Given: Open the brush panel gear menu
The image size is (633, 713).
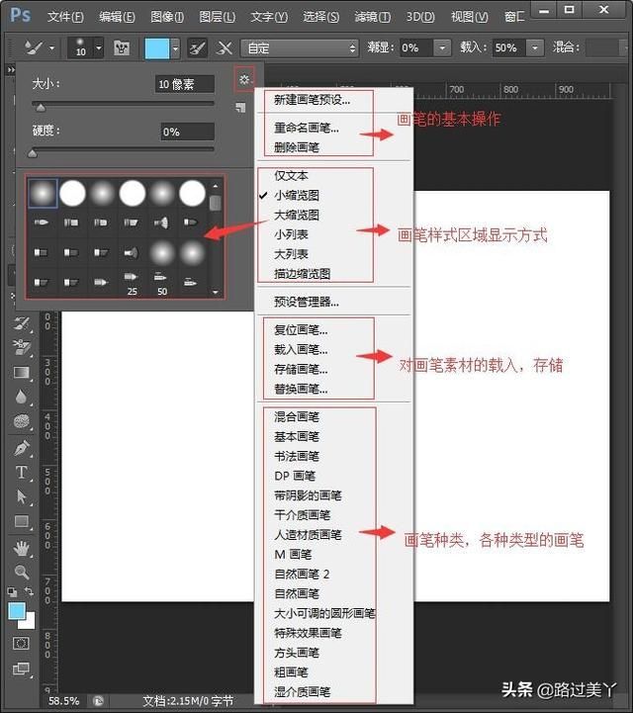Looking at the screenshot, I should (x=244, y=79).
